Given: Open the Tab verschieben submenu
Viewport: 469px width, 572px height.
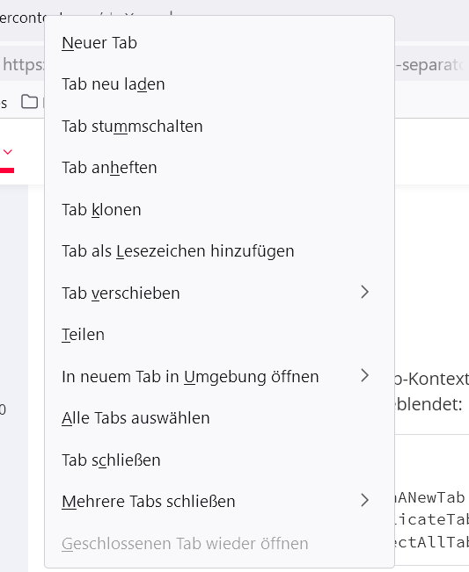Looking at the screenshot, I should 219,293.
